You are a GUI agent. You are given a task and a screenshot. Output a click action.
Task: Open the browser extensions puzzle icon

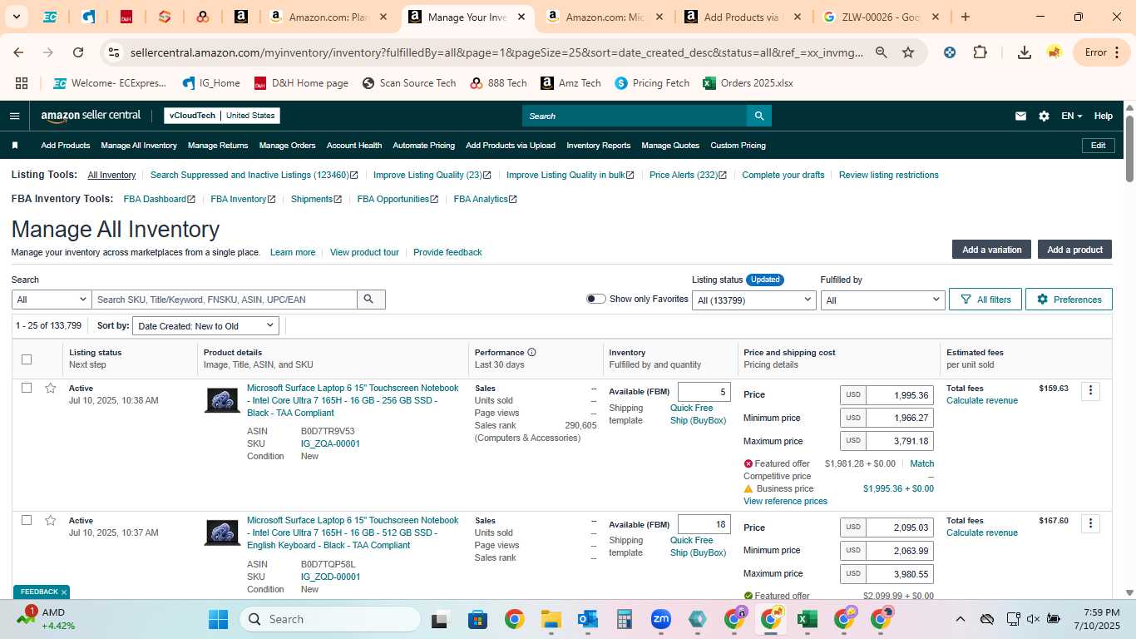point(980,52)
